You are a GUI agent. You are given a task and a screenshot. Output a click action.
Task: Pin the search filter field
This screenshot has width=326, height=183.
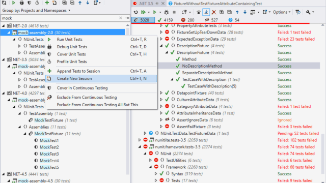(127, 18)
